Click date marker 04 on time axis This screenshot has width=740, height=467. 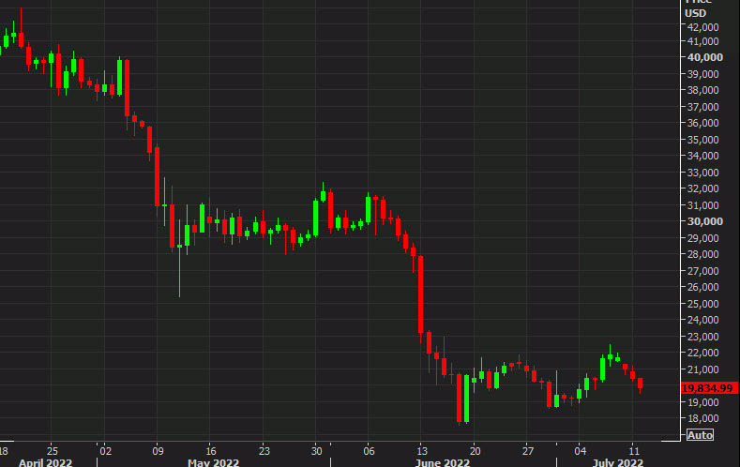point(581,448)
